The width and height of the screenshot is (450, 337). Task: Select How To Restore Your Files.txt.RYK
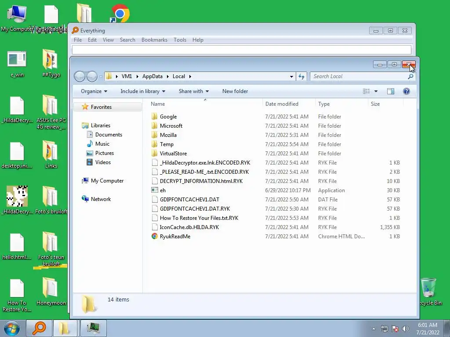coord(199,218)
